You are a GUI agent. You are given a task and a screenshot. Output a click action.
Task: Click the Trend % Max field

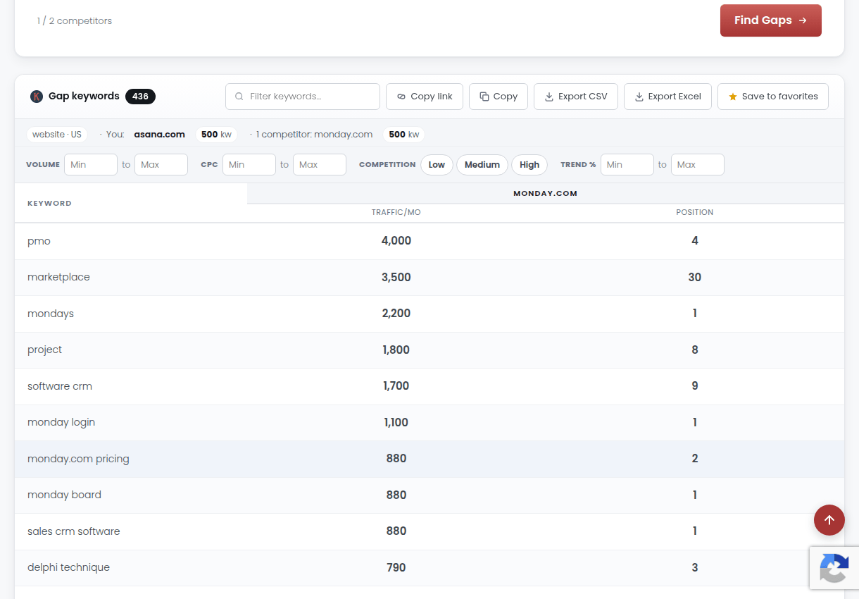pyautogui.click(x=698, y=165)
